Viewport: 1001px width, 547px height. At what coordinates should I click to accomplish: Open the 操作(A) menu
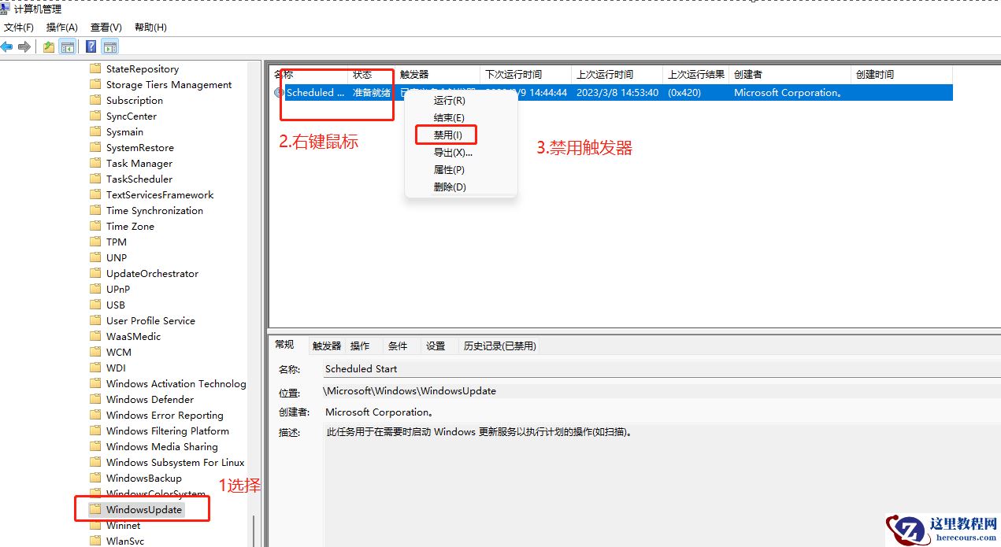coord(61,27)
